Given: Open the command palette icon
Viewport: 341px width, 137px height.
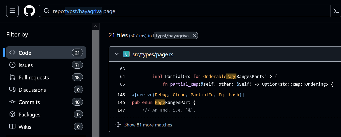Looking at the screenshot, I should tap(336, 11).
